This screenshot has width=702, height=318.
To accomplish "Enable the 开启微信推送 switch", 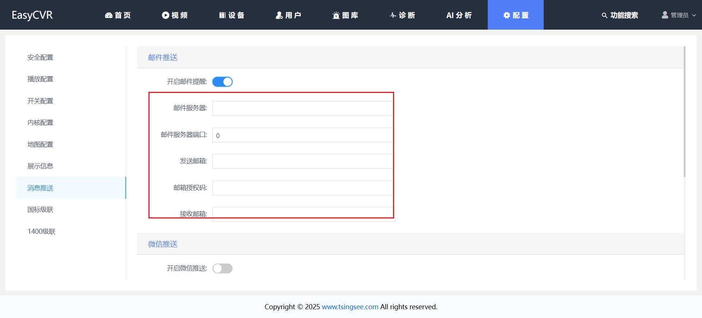I will tap(222, 268).
